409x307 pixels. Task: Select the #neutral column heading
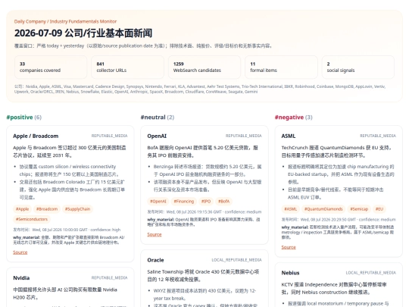158,117
